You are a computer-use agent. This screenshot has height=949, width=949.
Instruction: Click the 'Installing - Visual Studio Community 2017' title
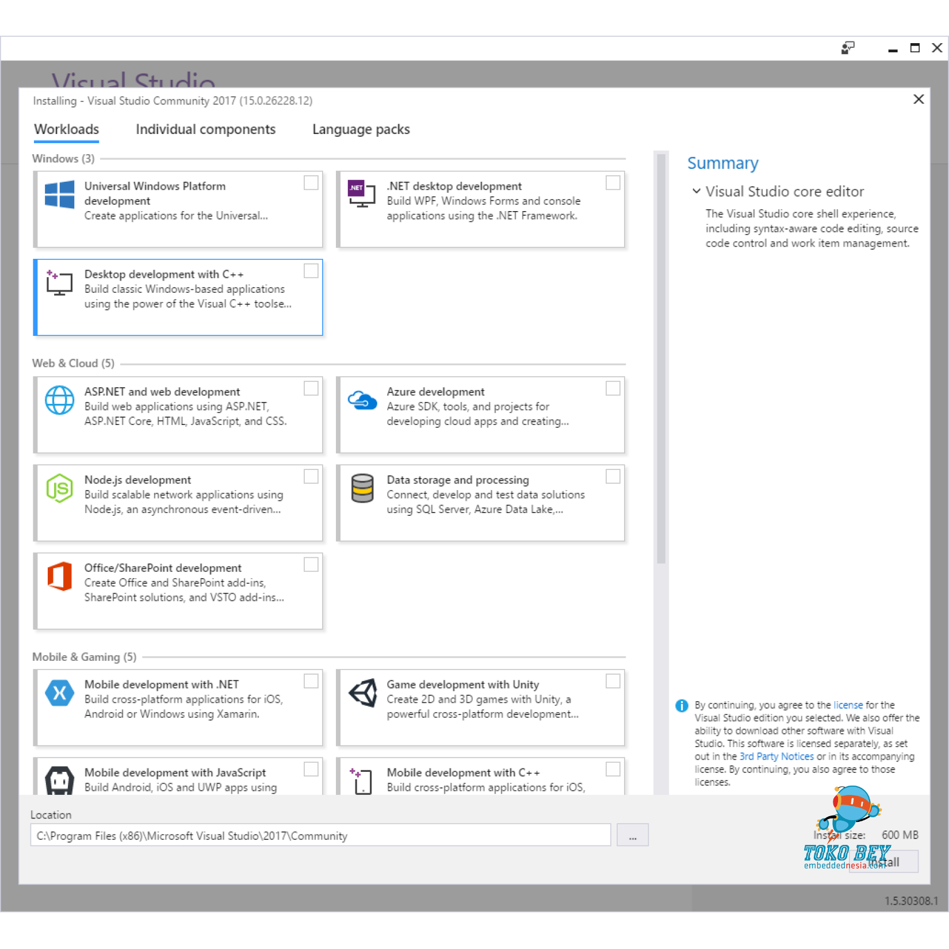[173, 101]
